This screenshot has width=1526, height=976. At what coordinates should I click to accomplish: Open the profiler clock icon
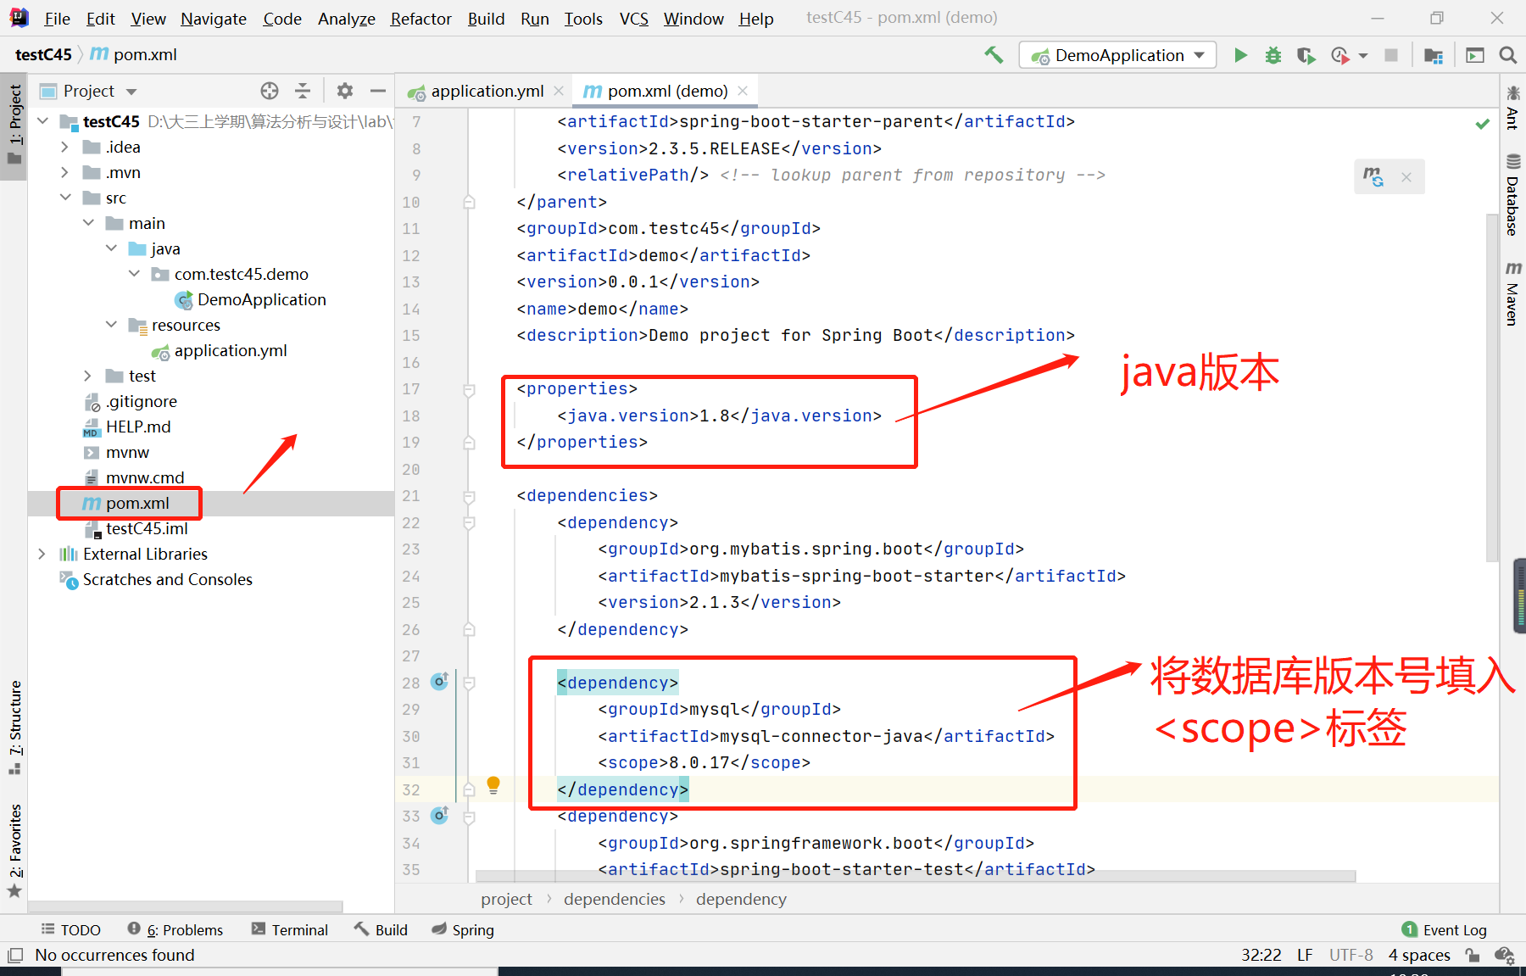pyautogui.click(x=1339, y=54)
